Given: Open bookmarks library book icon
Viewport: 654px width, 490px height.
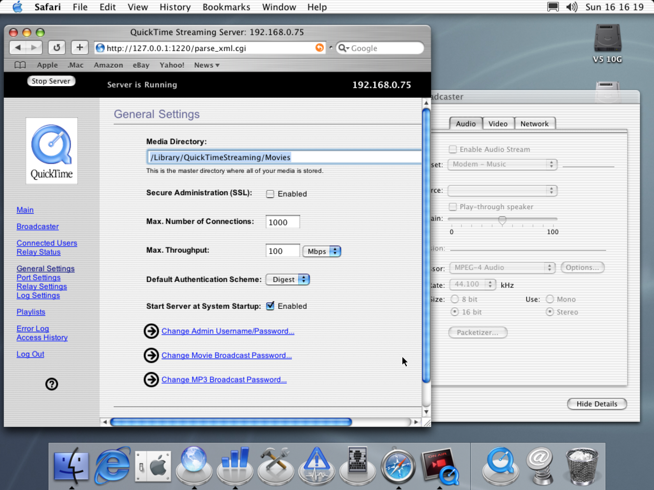Looking at the screenshot, I should (x=20, y=65).
